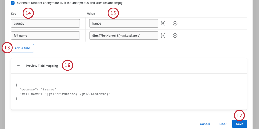Viewport: 259px width, 129px height.
Task: Click Add a field button
Action: [x=22, y=48]
